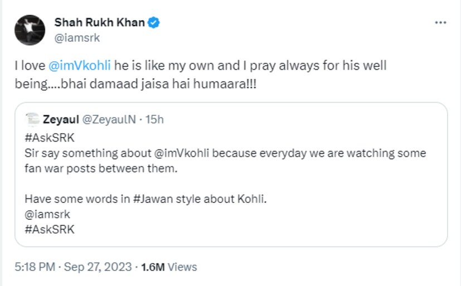Click the @iamsrk handle below the name
Screen dimensions: 461x286
[77, 37]
